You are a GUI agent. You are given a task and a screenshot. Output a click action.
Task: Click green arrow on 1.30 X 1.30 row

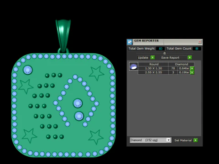[192, 68]
